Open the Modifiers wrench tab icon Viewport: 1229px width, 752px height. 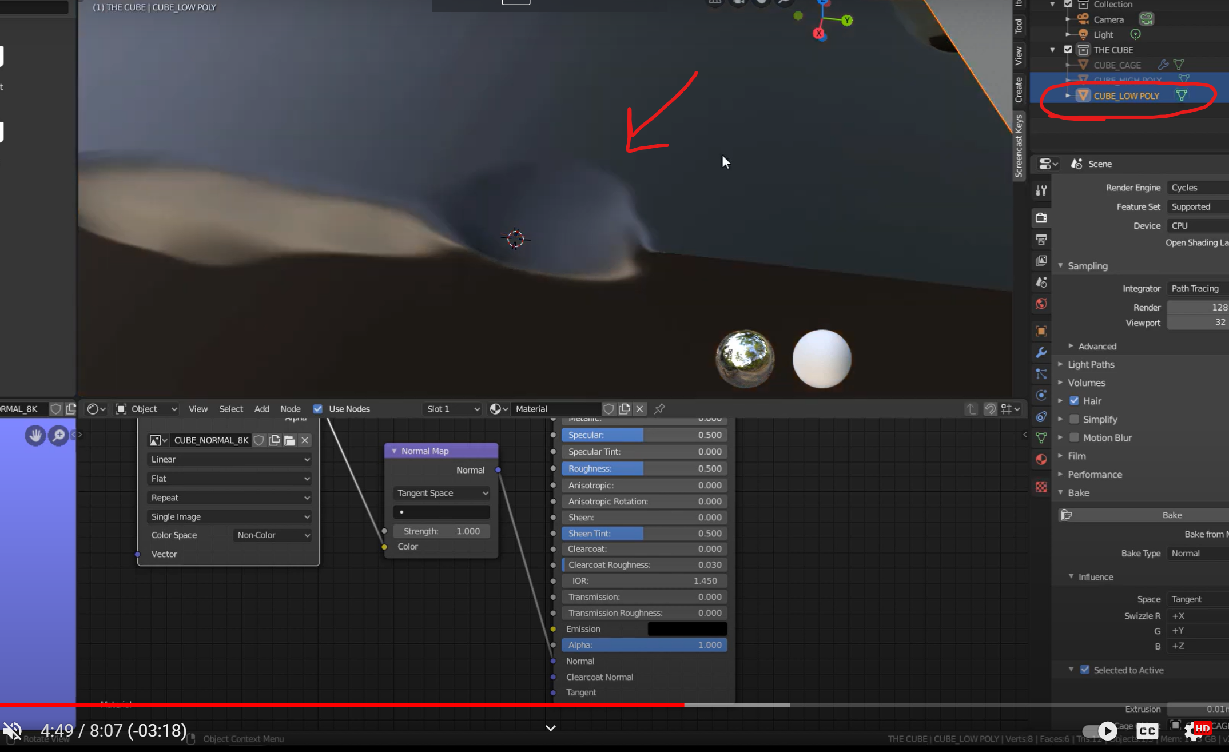coord(1041,353)
